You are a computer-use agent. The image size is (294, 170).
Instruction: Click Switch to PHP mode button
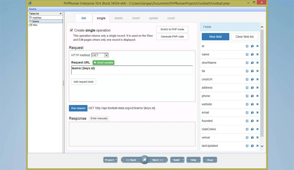coord(172,30)
